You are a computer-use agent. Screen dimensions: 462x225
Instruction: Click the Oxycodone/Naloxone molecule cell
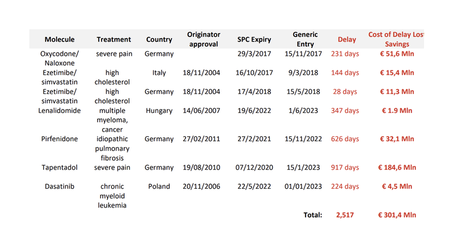[x=59, y=58]
